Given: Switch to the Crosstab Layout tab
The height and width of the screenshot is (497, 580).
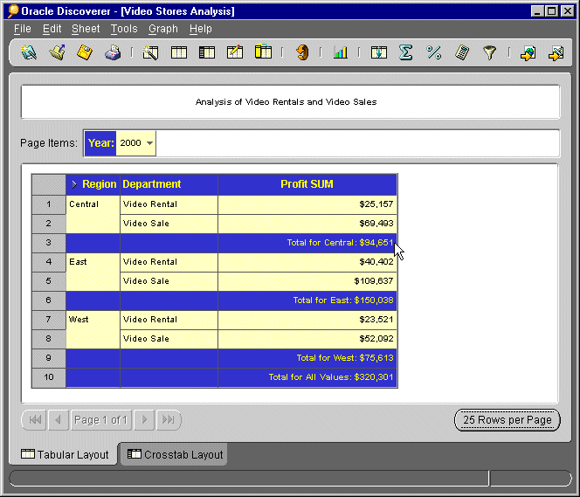Looking at the screenshot, I should (x=175, y=454).
